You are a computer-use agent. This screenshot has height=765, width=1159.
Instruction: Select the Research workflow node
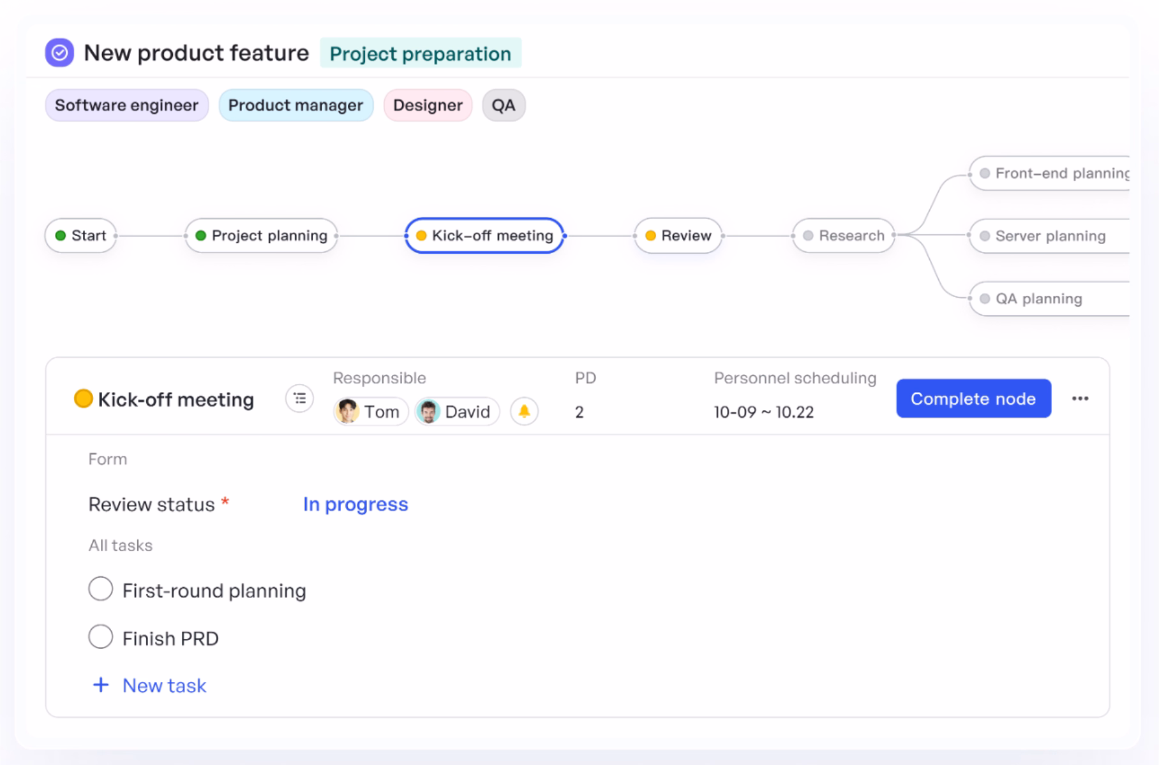pyautogui.click(x=843, y=236)
